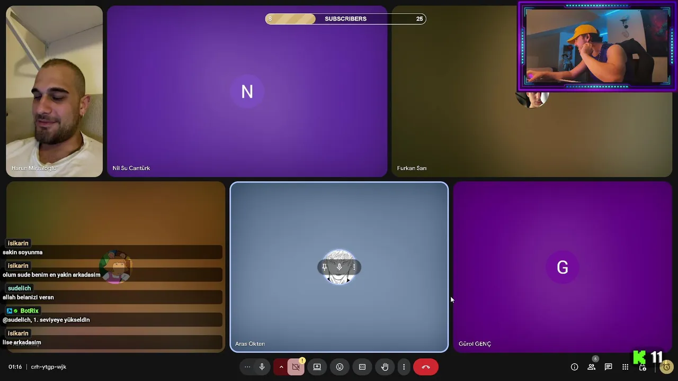The height and width of the screenshot is (381, 678).
Task: Click the yellow alarm clock timer icon
Action: point(667,367)
